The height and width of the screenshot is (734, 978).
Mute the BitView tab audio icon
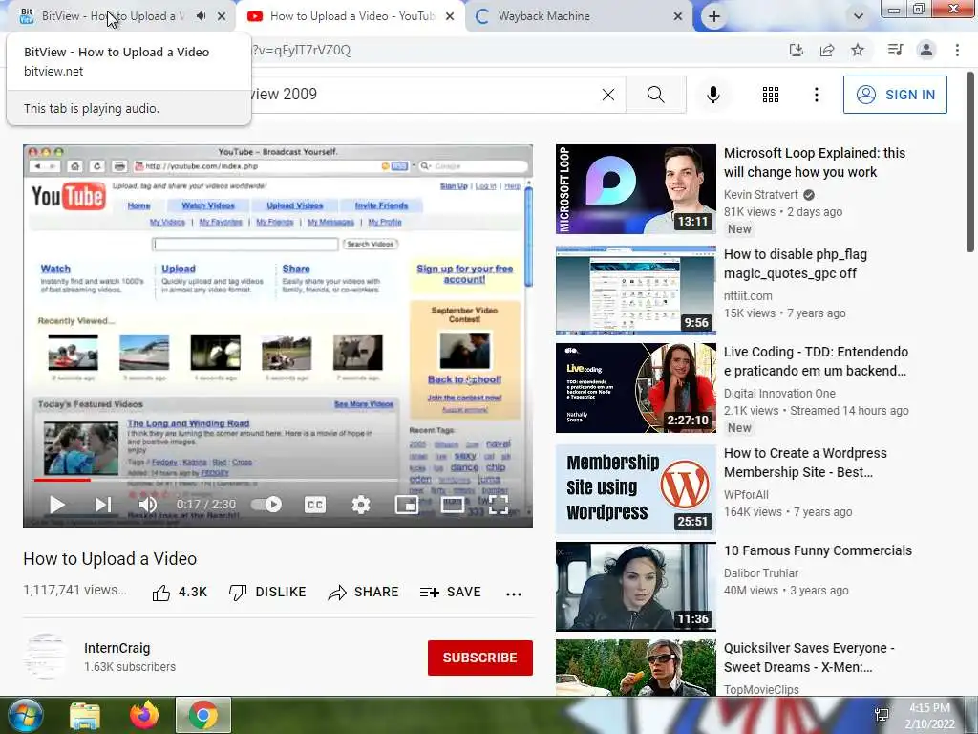[x=201, y=16]
